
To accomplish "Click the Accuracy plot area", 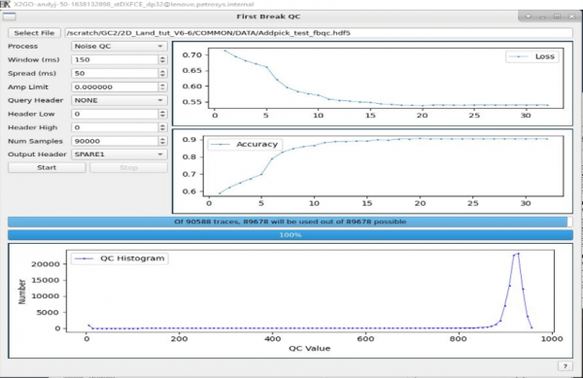I will point(383,166).
